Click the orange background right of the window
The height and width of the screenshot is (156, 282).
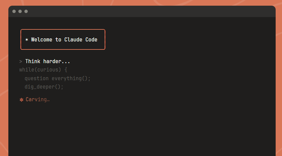tap(279, 84)
